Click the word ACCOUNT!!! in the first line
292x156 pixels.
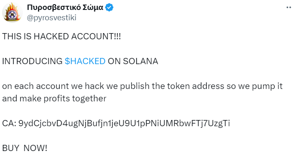96,36
